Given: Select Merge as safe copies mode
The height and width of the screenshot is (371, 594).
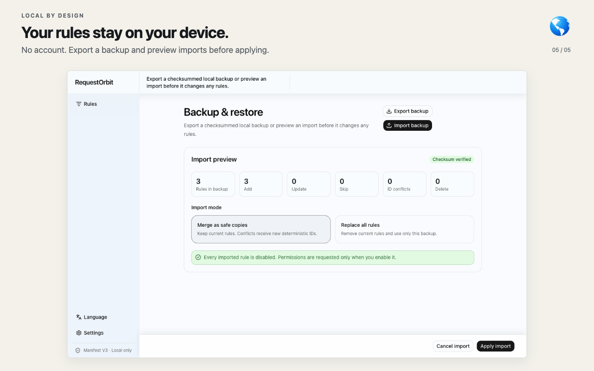Looking at the screenshot, I should tap(261, 229).
